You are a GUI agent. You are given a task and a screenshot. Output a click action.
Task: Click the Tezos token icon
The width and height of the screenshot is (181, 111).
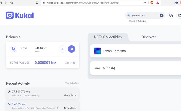point(14,49)
